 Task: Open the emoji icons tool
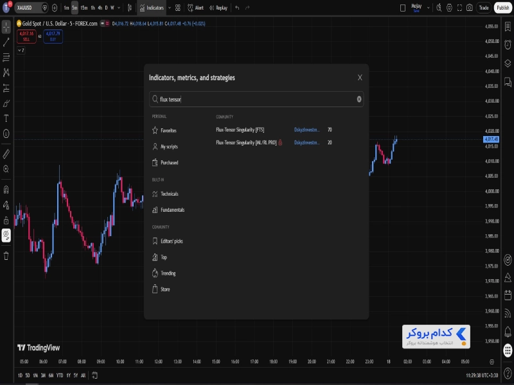coord(6,133)
